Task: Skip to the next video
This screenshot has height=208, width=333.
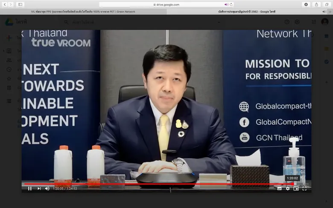Action: [x=39, y=188]
